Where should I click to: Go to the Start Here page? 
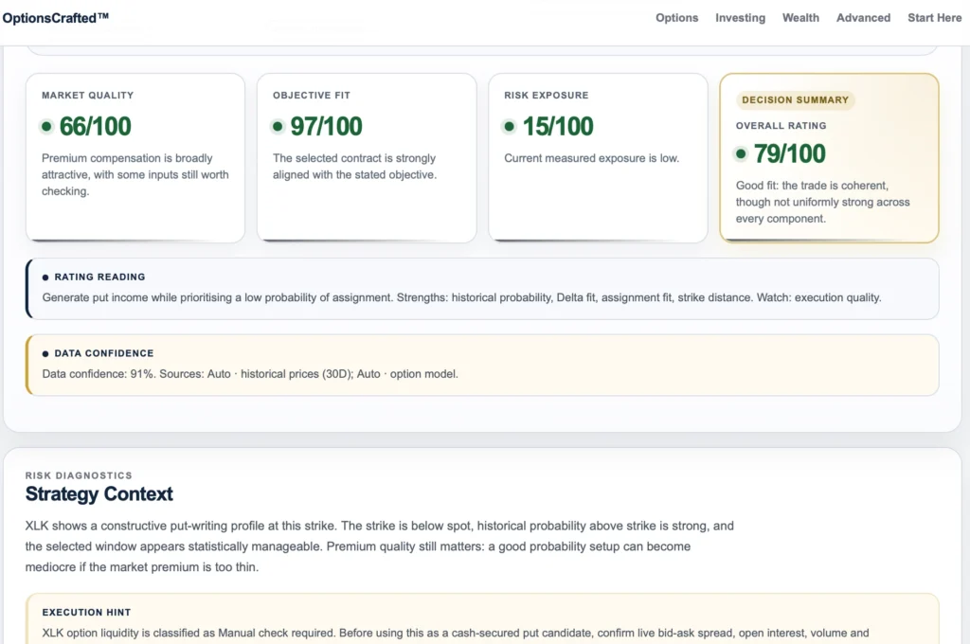tap(934, 18)
